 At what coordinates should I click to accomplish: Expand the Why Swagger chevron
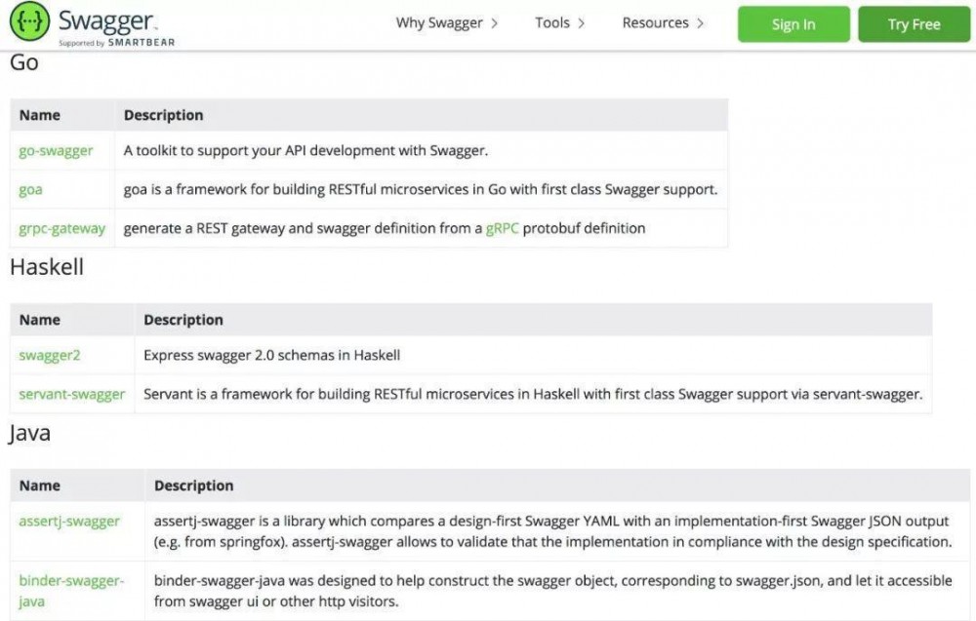495,23
